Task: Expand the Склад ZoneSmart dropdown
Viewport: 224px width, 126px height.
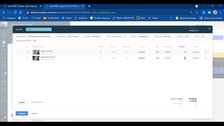Action: tap(97, 36)
